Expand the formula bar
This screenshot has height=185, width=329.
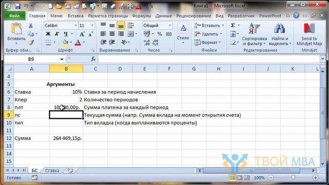[x=322, y=59]
